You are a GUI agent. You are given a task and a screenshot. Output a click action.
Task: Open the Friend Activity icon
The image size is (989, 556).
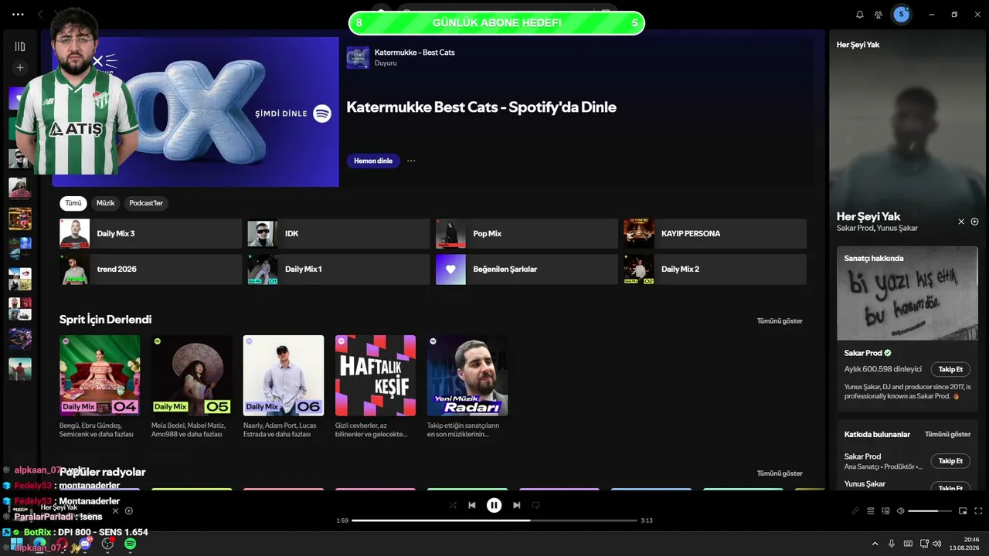click(x=879, y=15)
